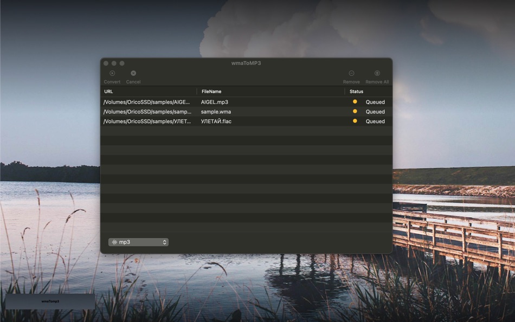Screen dimensions: 515x322
Task: Click the yellow status dot for УЛЕТАЙ.flac
Action: 355,121
